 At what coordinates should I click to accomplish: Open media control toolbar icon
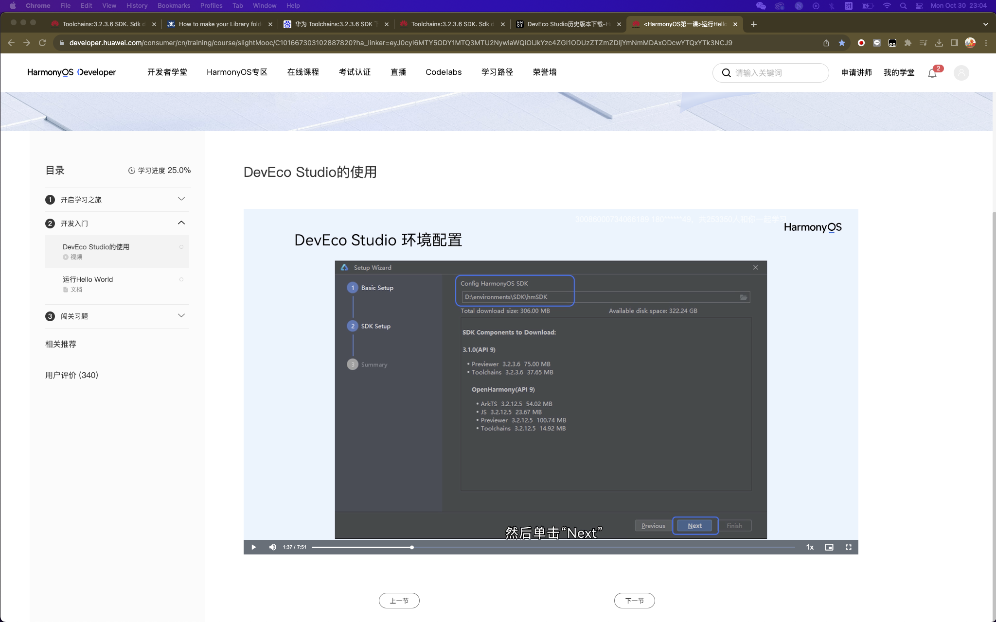(x=924, y=43)
